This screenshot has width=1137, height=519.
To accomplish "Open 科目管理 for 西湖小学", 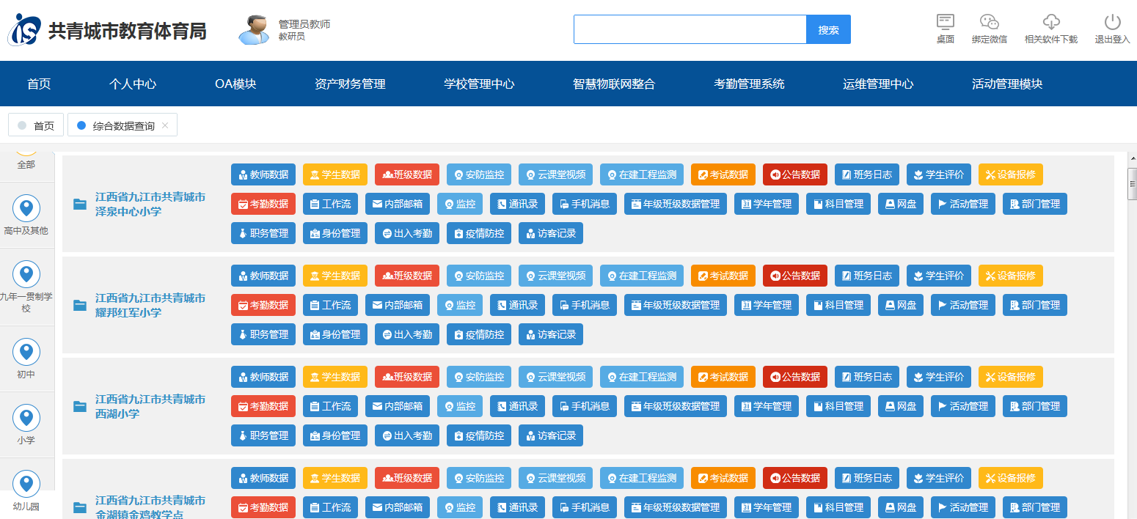I will point(838,406).
